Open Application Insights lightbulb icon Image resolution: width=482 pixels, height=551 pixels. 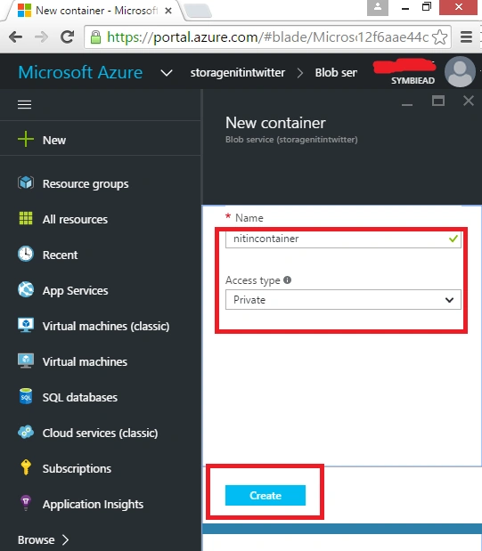pos(26,503)
